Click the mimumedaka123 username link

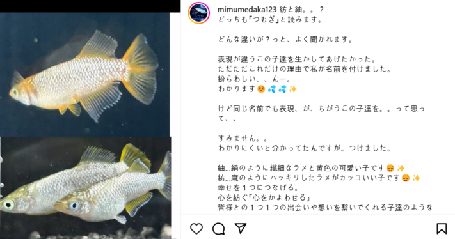[247, 10]
